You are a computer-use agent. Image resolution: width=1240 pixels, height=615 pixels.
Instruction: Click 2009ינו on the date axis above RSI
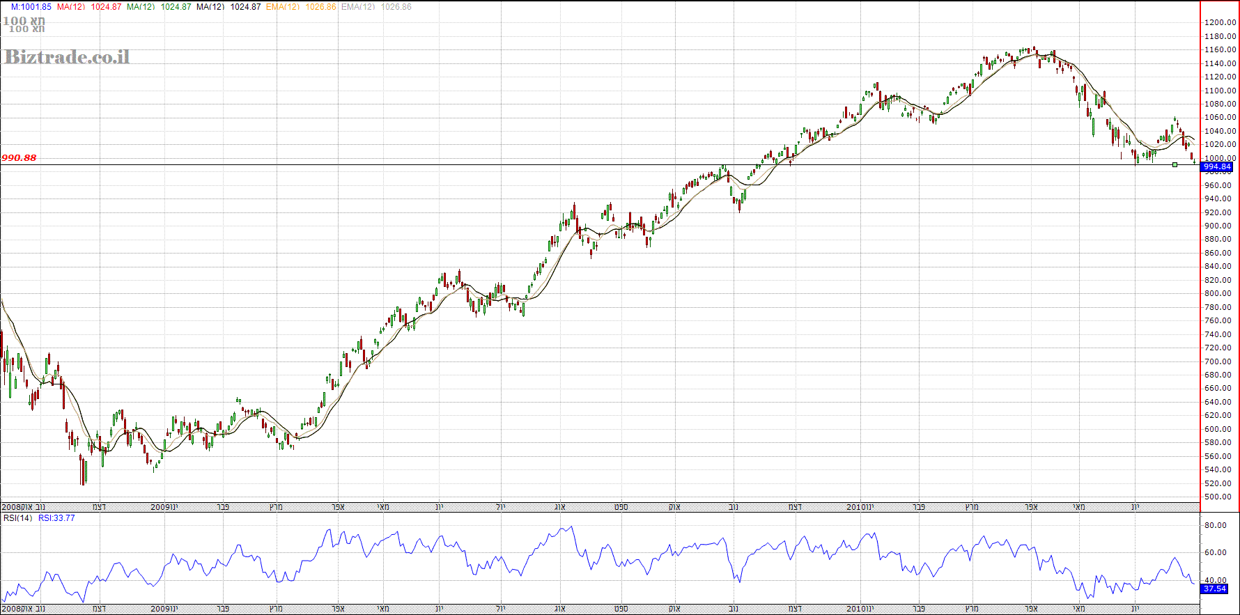pos(164,507)
